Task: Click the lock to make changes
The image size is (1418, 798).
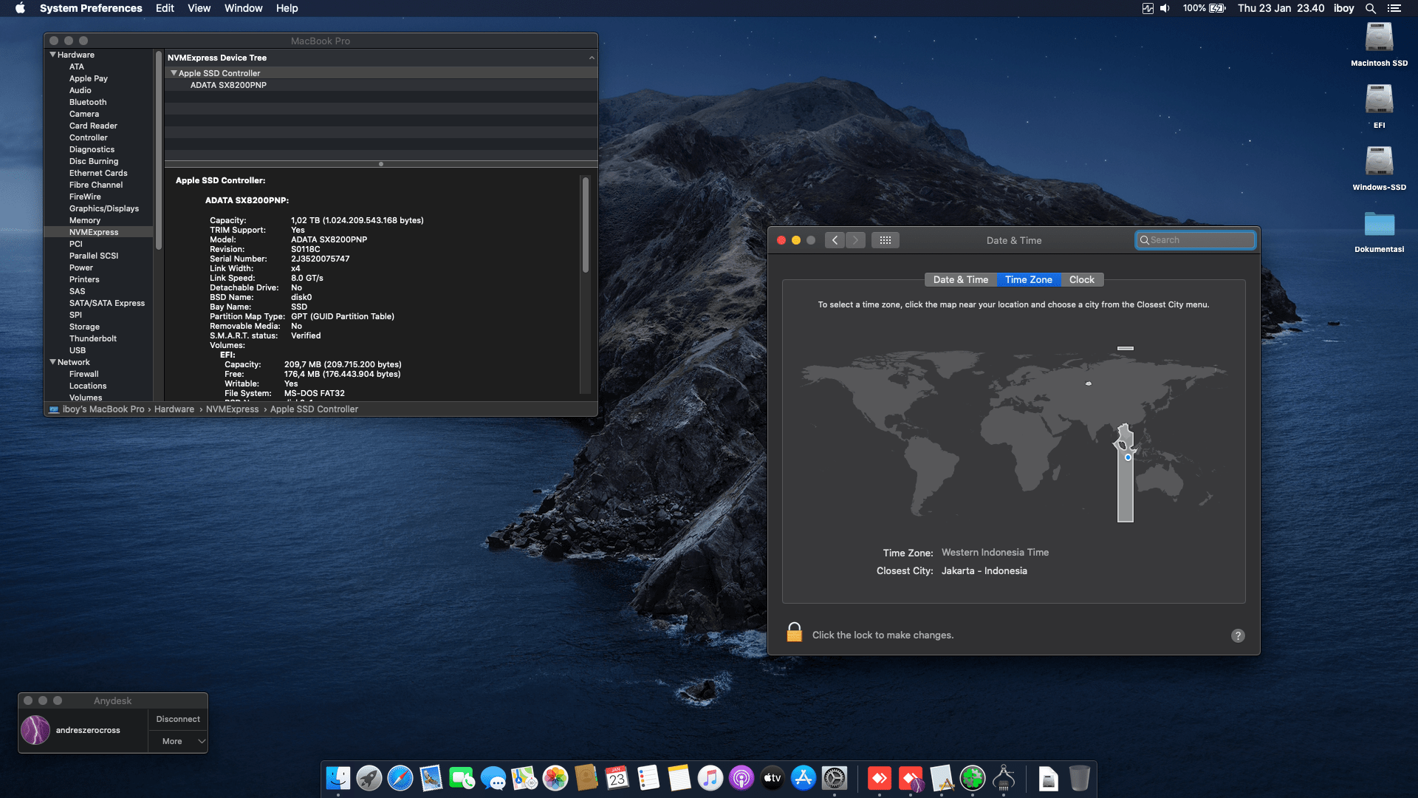Action: [x=794, y=632]
